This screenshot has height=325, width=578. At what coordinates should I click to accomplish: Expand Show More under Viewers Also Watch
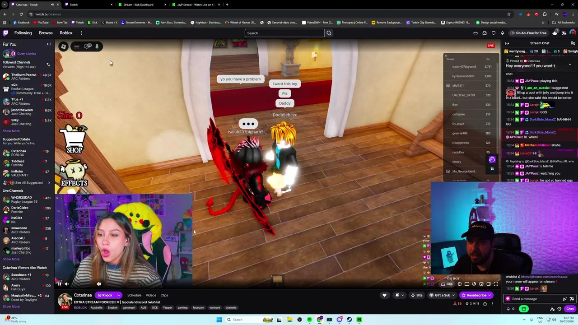11,306
